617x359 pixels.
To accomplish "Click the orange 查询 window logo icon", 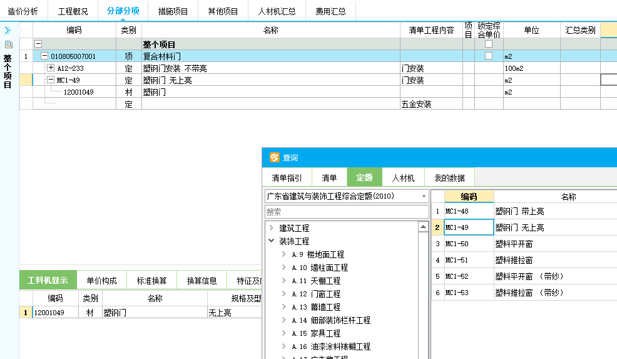I will pyautogui.click(x=274, y=158).
